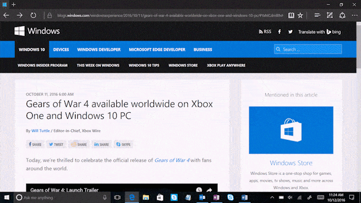Open the Microsoft Edge Developer tab
The image size is (361, 203).
tap(157, 50)
